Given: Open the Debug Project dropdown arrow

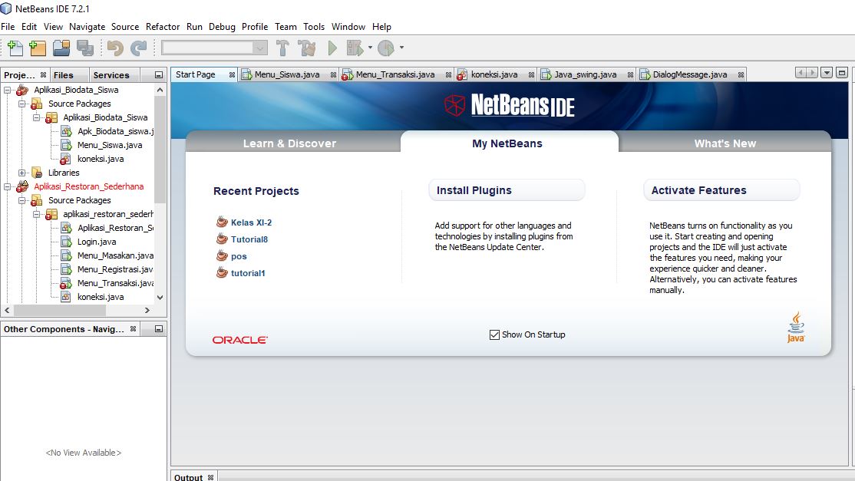Looking at the screenshot, I should [x=370, y=48].
